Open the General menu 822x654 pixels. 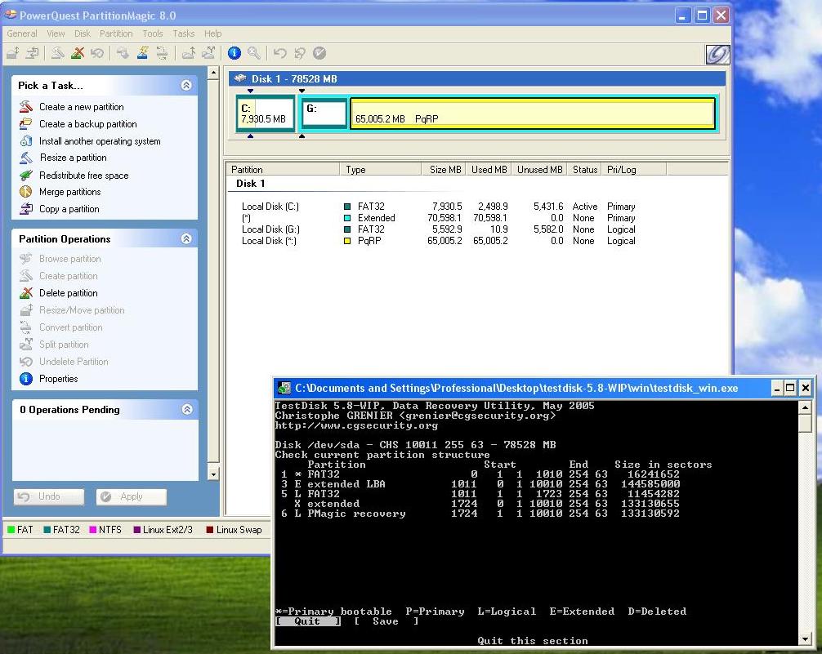pyautogui.click(x=22, y=33)
